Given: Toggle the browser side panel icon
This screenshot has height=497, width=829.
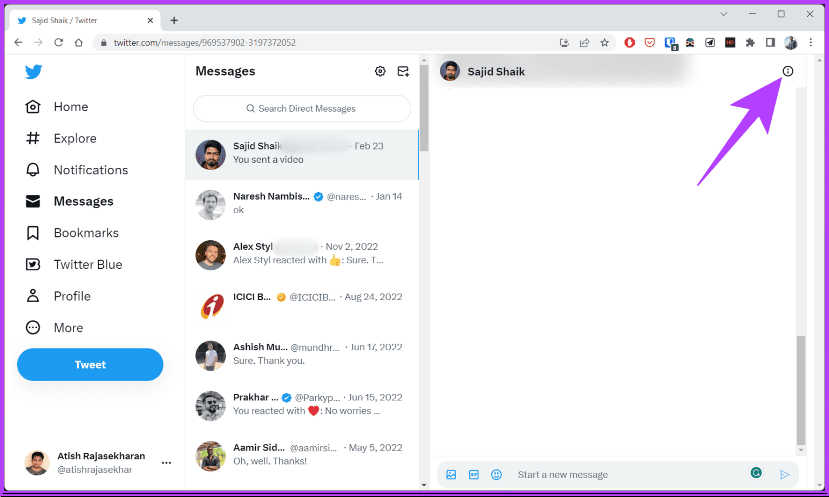Looking at the screenshot, I should pyautogui.click(x=770, y=43).
